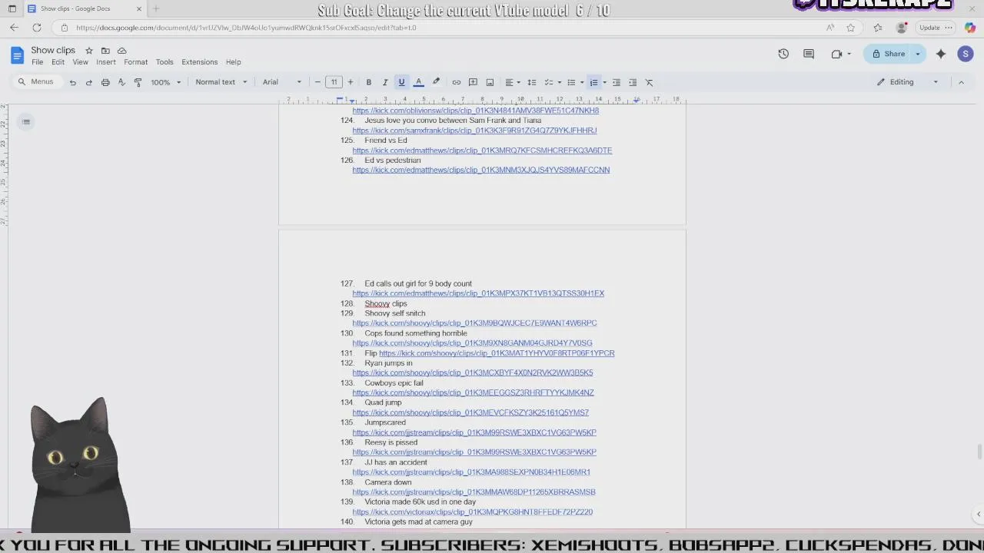Pick a text color
The width and height of the screenshot is (984, 553).
[419, 82]
